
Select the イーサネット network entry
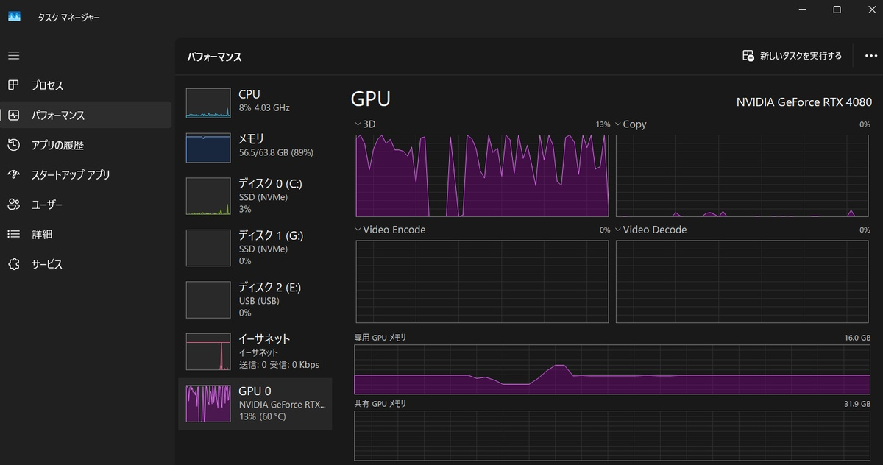click(255, 352)
